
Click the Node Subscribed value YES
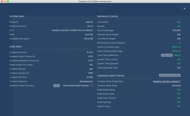click(x=179, y=94)
